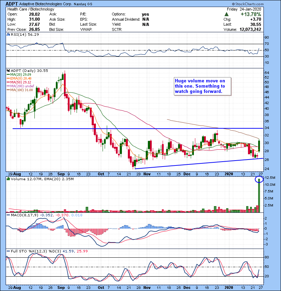Click the N/A value for Annual Dividend
The height and width of the screenshot is (291, 281).
[x=146, y=19]
